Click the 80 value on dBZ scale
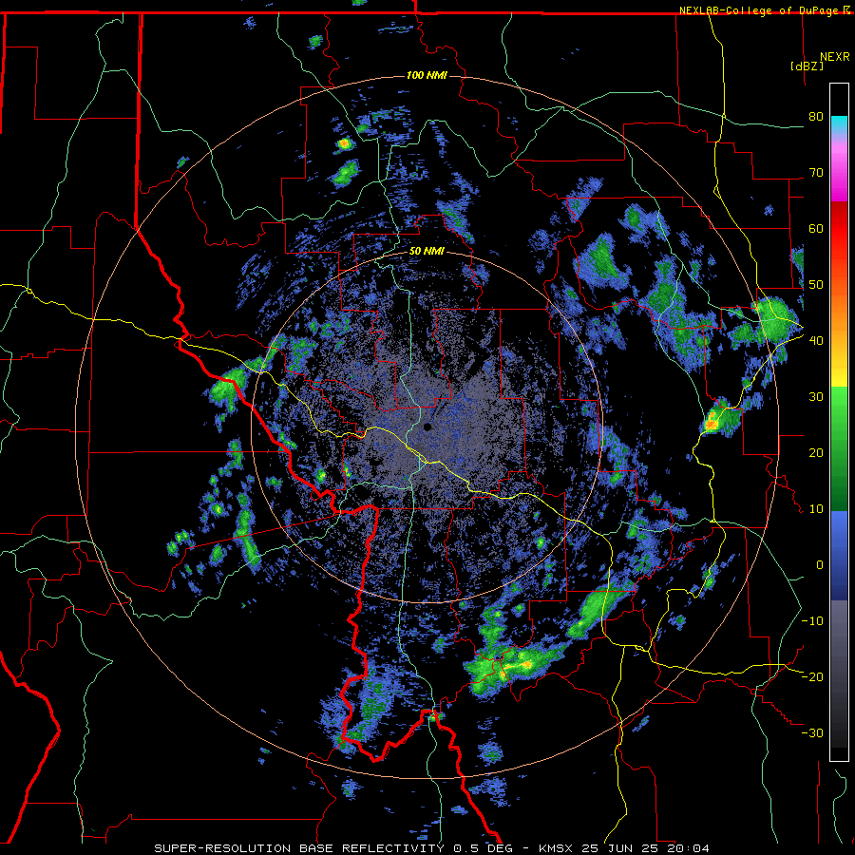855x855 pixels. [816, 116]
